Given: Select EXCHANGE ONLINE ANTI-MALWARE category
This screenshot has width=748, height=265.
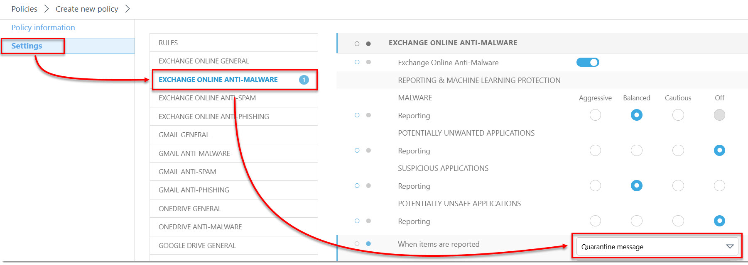Looking at the screenshot, I should click(x=234, y=80).
